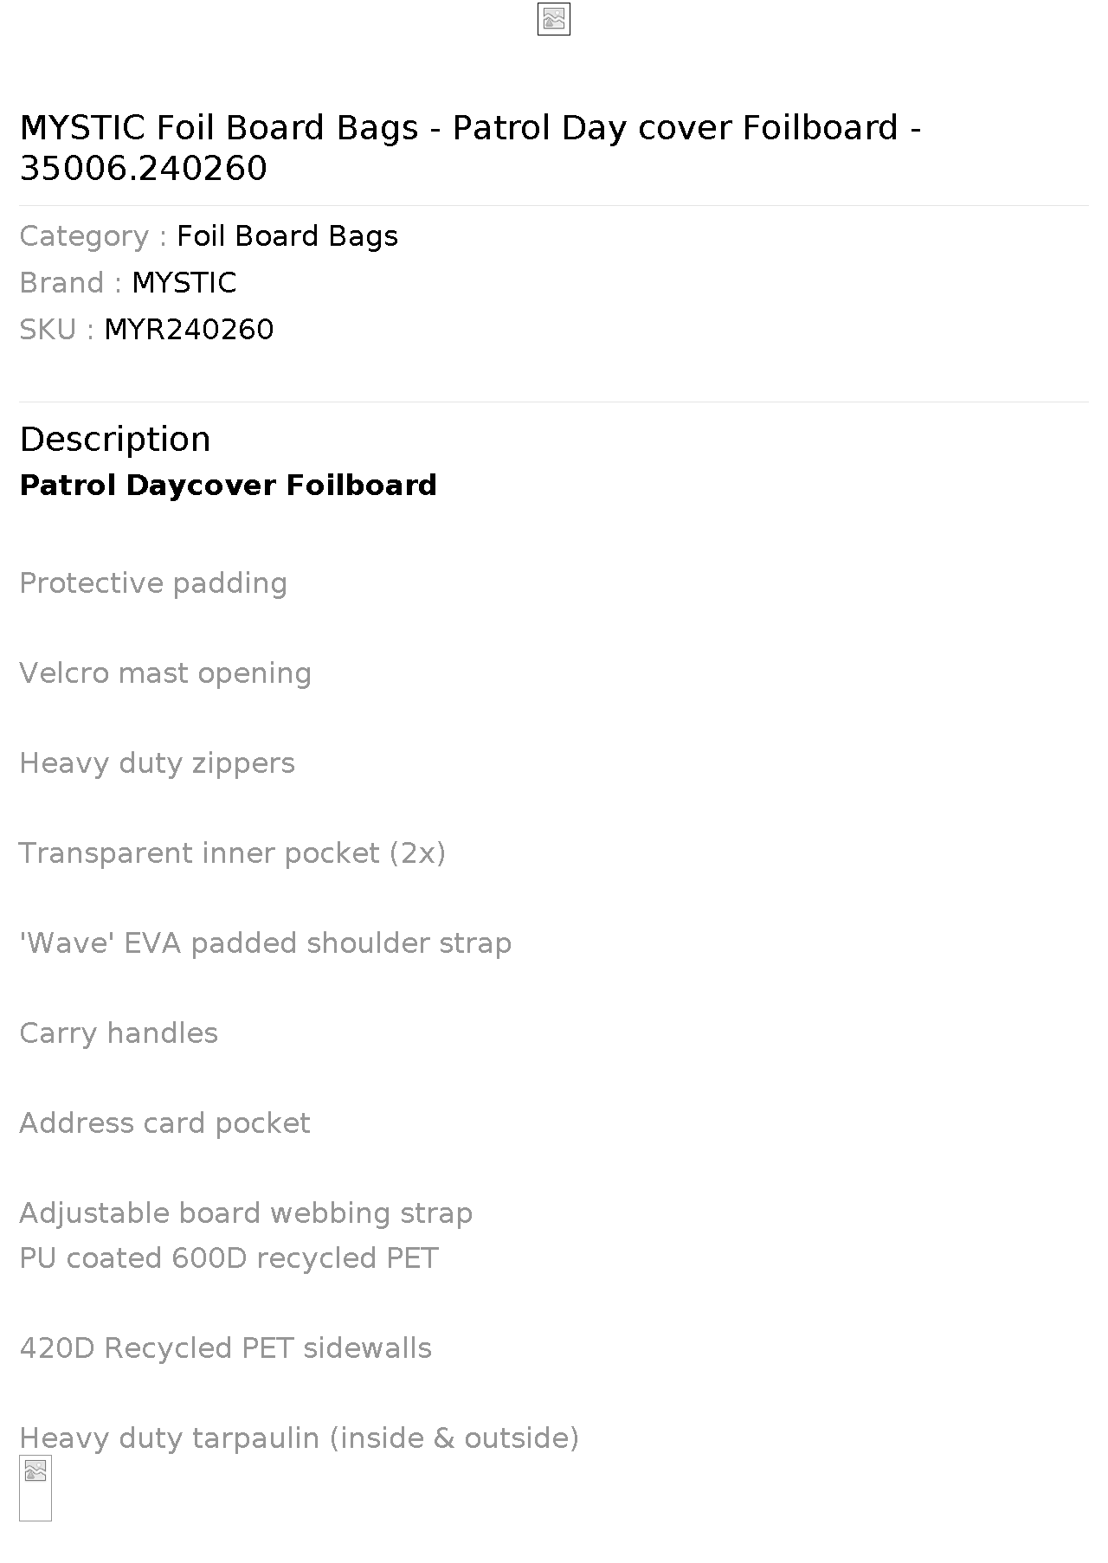Click the broken image icon at page top

tap(554, 20)
